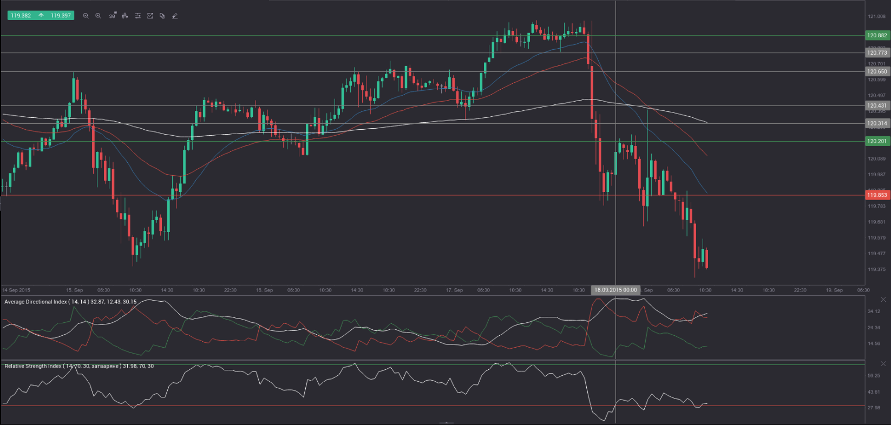Click the 119.382 / 119.397 price quote button
This screenshot has width=891, height=425.
41,16
